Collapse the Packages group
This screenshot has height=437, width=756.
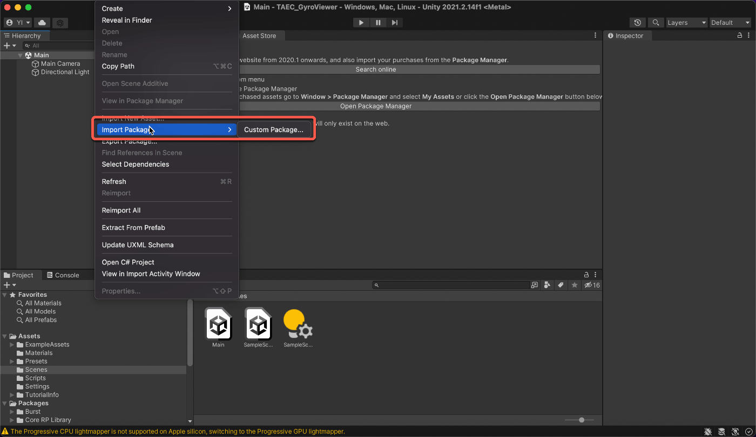pos(5,403)
